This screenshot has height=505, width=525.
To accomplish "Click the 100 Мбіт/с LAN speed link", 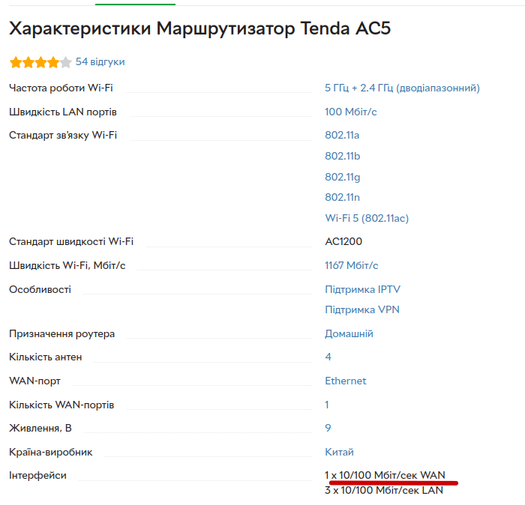I will (x=350, y=112).
